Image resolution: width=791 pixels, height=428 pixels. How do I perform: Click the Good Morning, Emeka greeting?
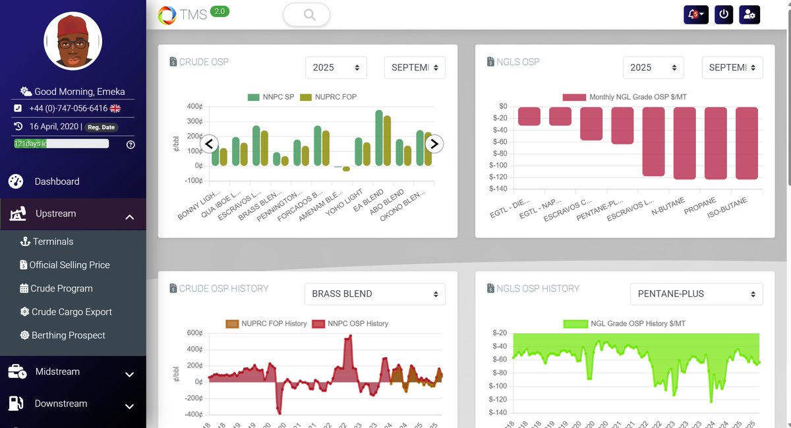[x=80, y=92]
